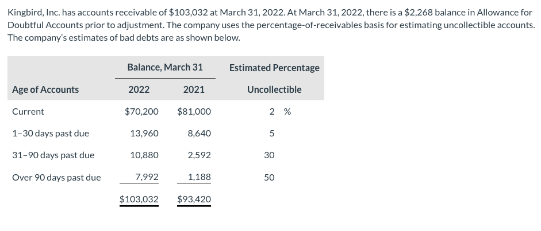
Task: Click the $103,032 total for 2022
Action: tap(139, 199)
